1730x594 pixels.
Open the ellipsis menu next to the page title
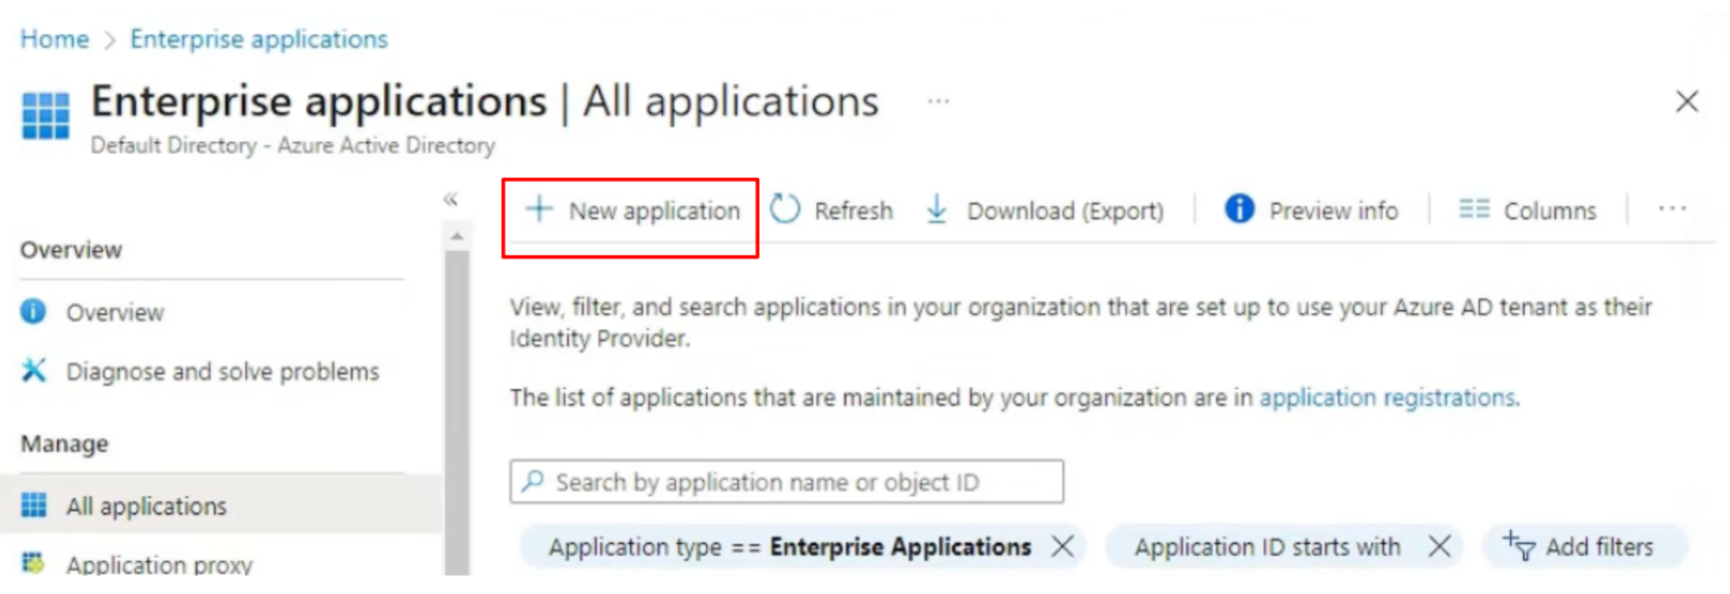[x=938, y=102]
